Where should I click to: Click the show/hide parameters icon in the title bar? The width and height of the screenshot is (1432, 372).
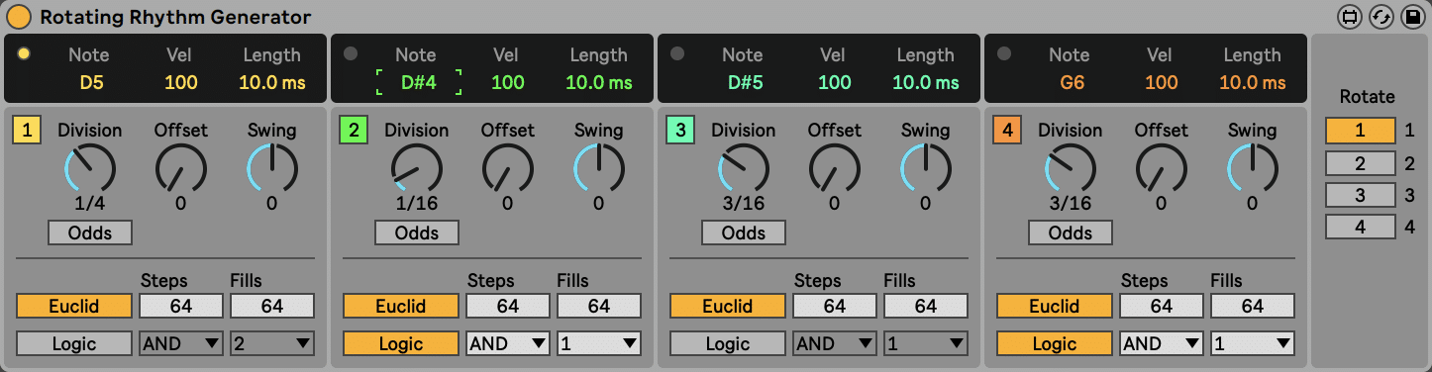[x=1350, y=17]
